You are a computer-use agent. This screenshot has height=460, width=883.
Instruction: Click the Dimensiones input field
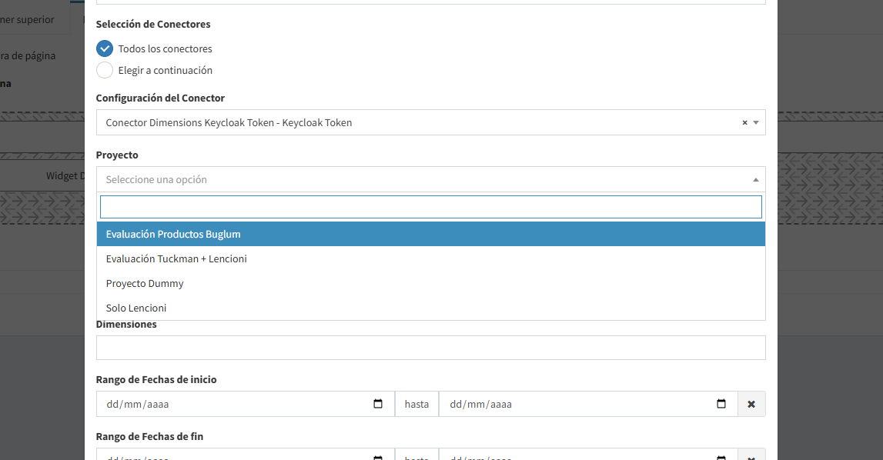click(431, 348)
